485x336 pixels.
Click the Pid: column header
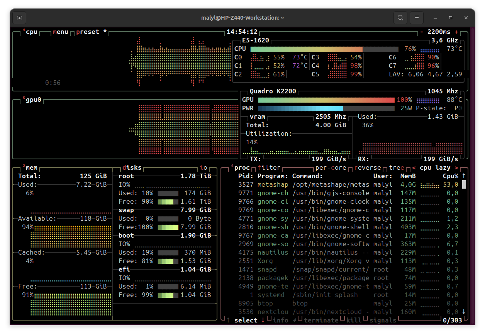point(246,176)
